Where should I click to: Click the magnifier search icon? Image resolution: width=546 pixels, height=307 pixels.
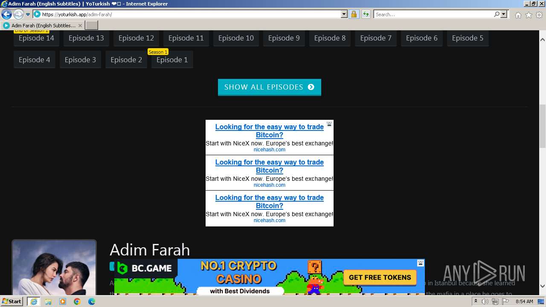coord(497,14)
